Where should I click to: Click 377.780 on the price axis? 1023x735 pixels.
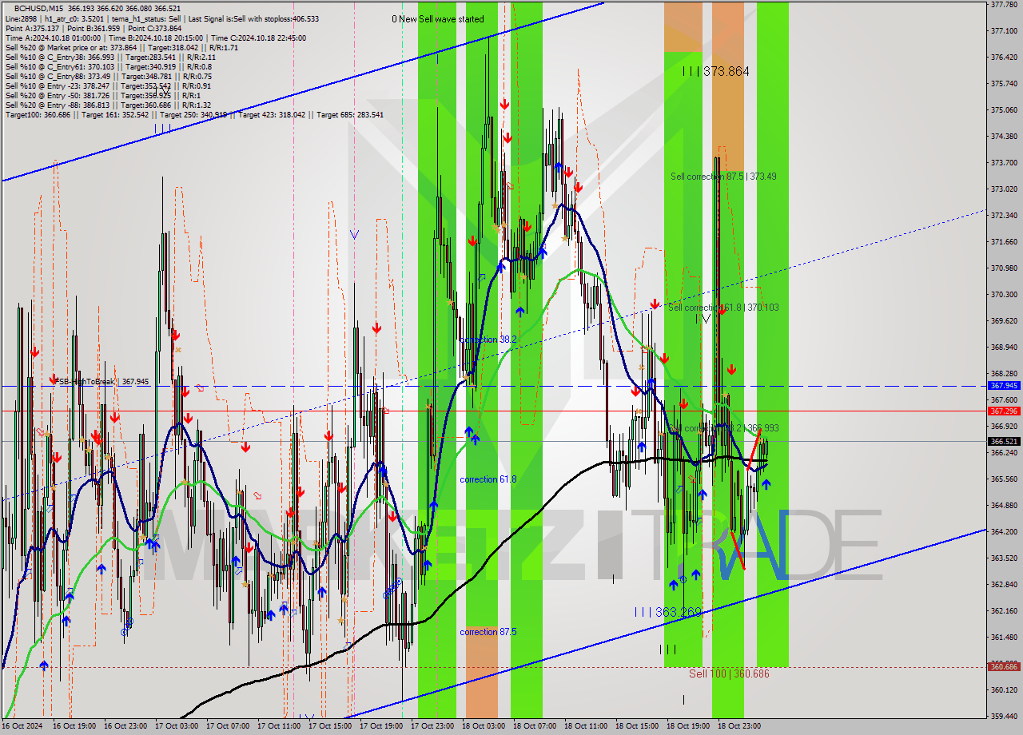coord(1004,4)
